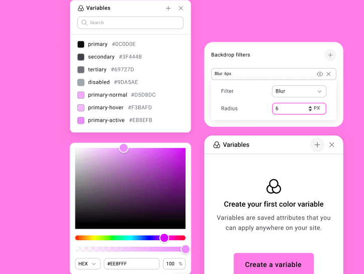Click the hue slider handle
Image resolution: width=364 pixels, height=274 pixels.
tap(164, 238)
